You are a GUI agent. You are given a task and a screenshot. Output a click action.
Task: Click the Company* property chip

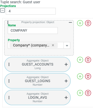pos(31,45)
